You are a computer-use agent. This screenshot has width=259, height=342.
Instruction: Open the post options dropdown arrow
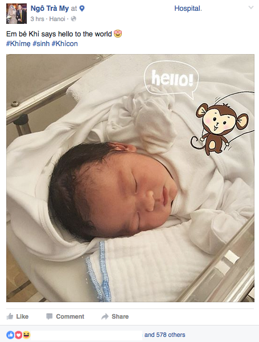[251, 7]
